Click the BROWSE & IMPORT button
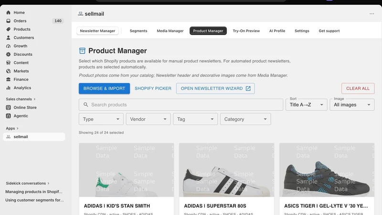Image resolution: width=382 pixels, height=215 pixels. point(104,88)
